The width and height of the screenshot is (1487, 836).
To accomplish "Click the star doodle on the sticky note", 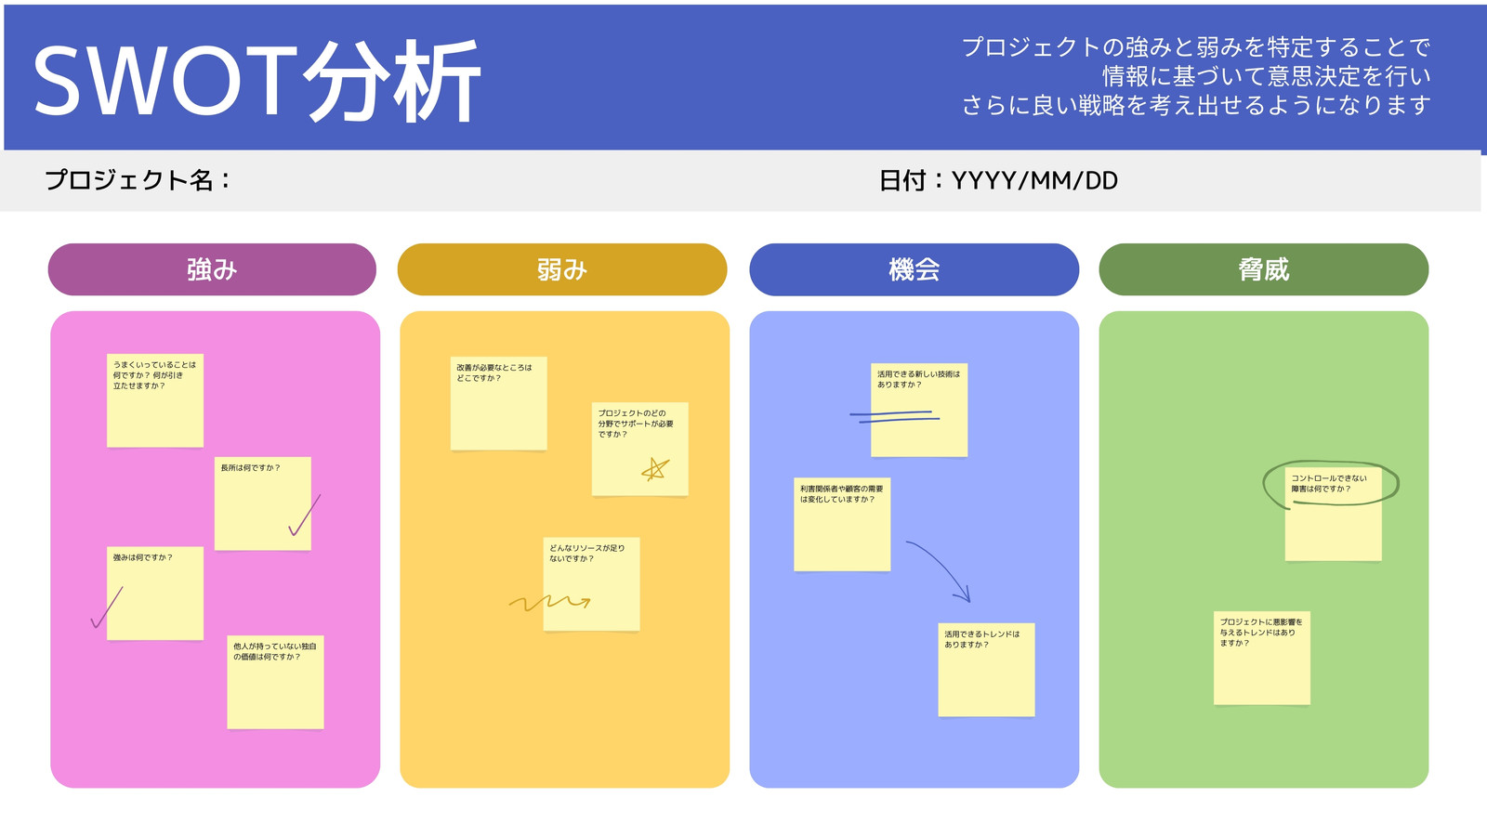I will [655, 469].
